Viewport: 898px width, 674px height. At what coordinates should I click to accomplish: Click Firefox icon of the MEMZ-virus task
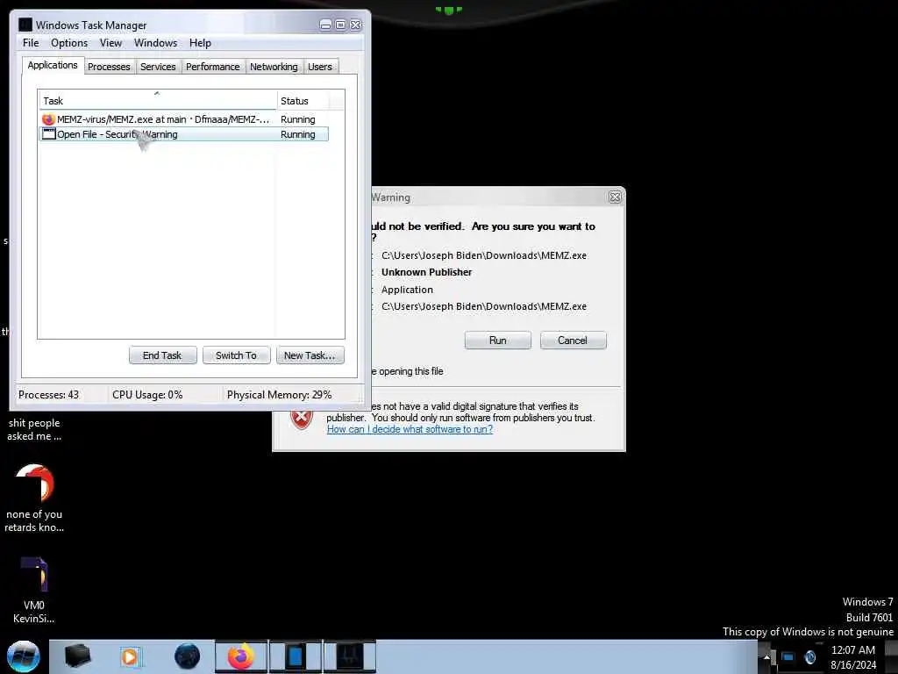(49, 119)
